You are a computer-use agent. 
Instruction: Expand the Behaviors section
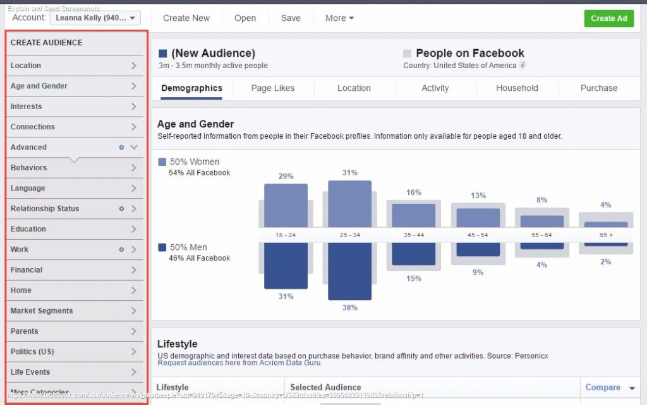75,168
